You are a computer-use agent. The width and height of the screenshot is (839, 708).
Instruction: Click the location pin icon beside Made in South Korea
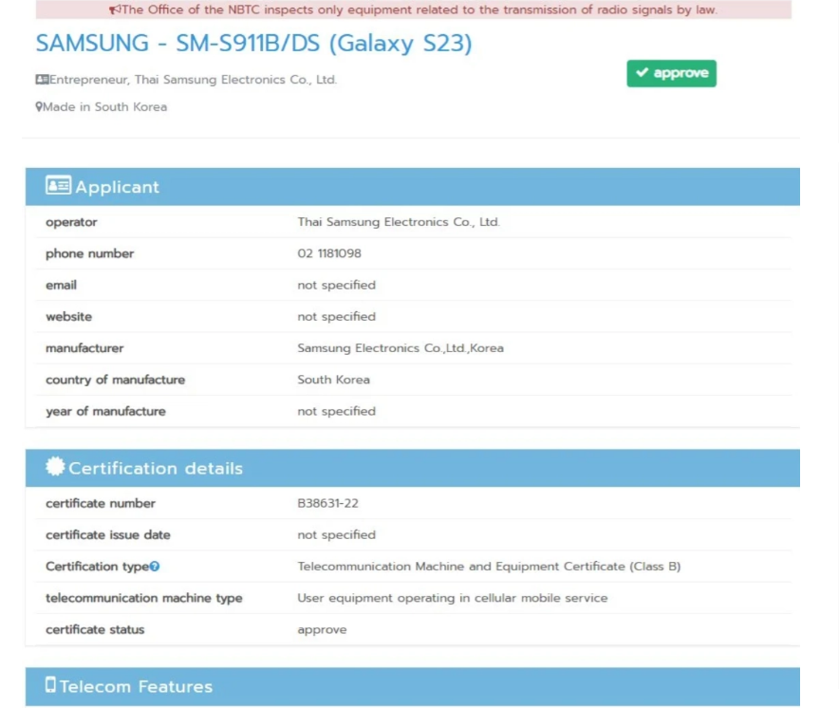tap(39, 107)
